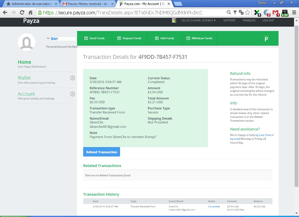This screenshot has width=299, height=217.
Task: Open a new browser tab
Action: pos(178,4)
